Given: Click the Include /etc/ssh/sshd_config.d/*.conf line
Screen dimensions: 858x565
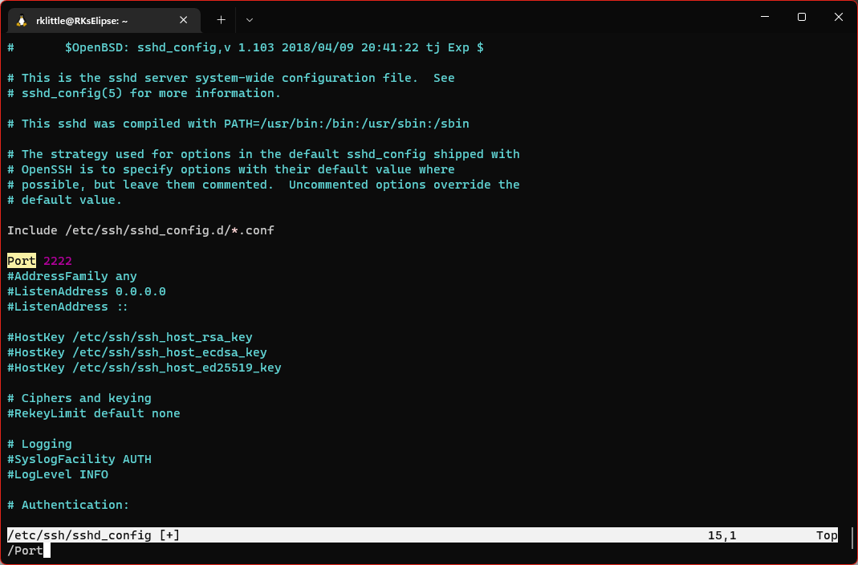Looking at the screenshot, I should point(140,230).
